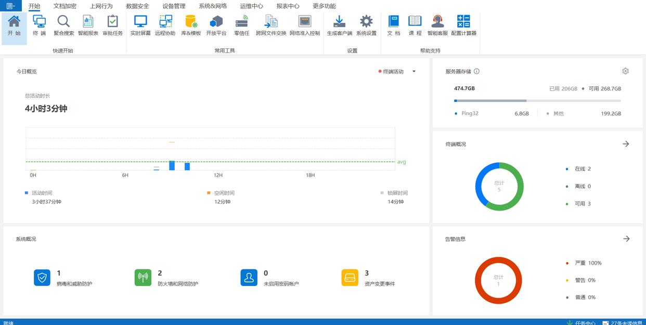Open the 报表中心 tab
646x325 pixels.
(x=288, y=6)
